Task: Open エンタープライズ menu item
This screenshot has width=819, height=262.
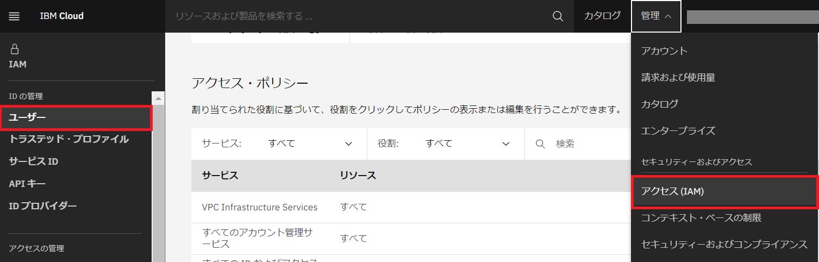Action: (678, 131)
